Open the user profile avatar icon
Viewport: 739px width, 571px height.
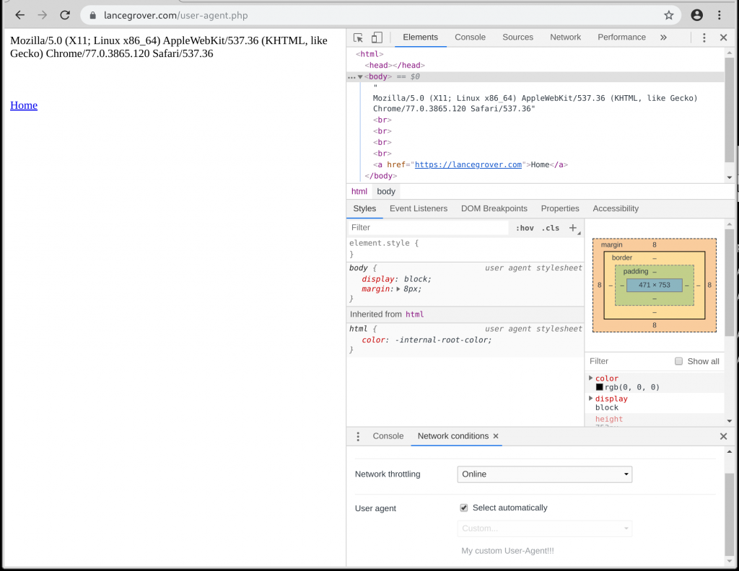(696, 15)
